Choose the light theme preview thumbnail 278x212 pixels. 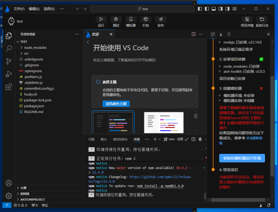coord(164,122)
